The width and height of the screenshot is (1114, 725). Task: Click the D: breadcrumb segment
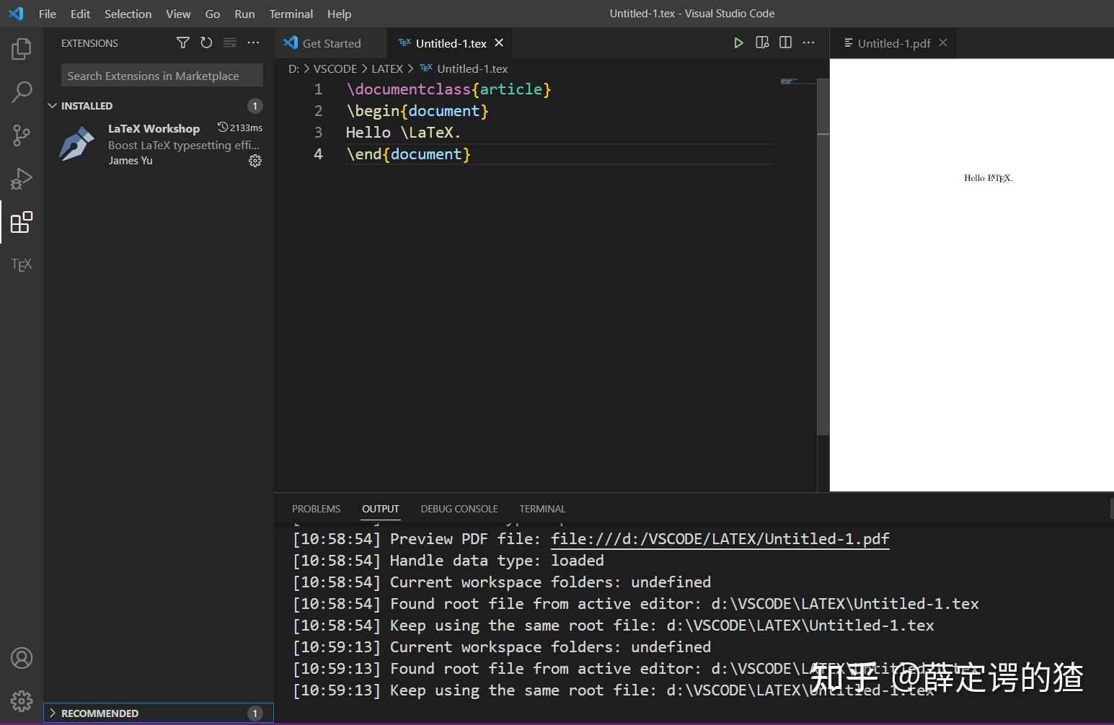294,69
